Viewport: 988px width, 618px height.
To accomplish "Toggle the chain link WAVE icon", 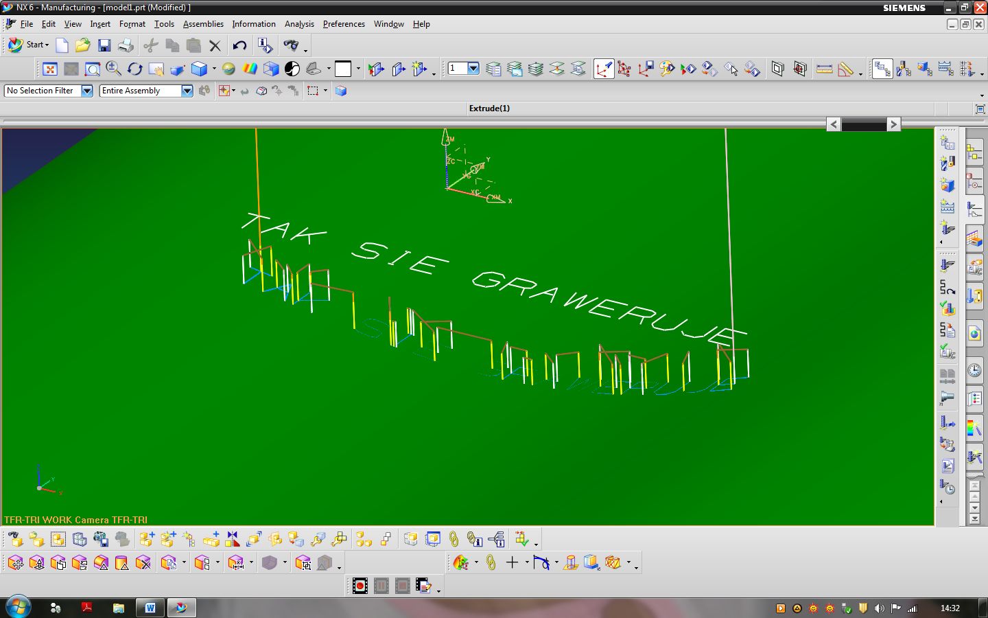I will 454,540.
